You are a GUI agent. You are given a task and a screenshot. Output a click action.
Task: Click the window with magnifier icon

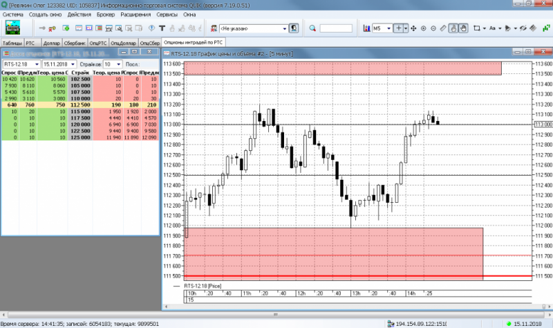[119, 28]
